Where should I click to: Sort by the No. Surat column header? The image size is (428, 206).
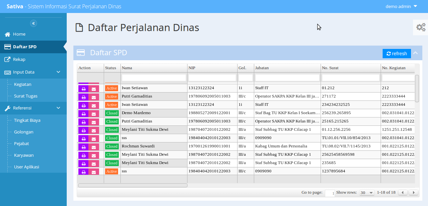tap(351, 68)
